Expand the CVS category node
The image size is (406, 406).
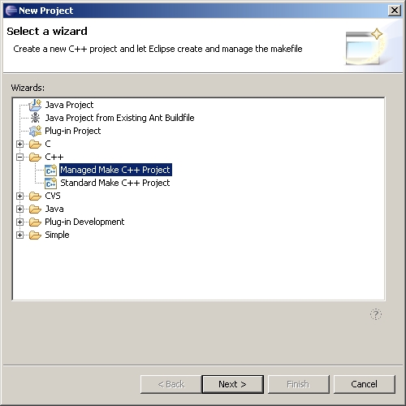click(19, 196)
